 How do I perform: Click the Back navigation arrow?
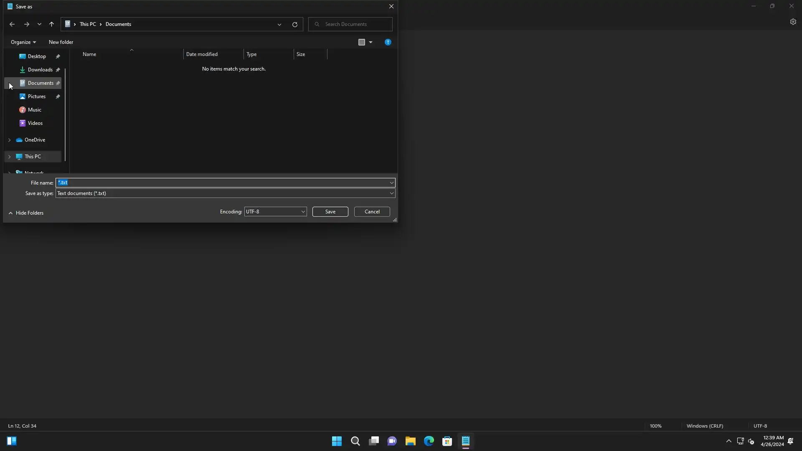(12, 24)
